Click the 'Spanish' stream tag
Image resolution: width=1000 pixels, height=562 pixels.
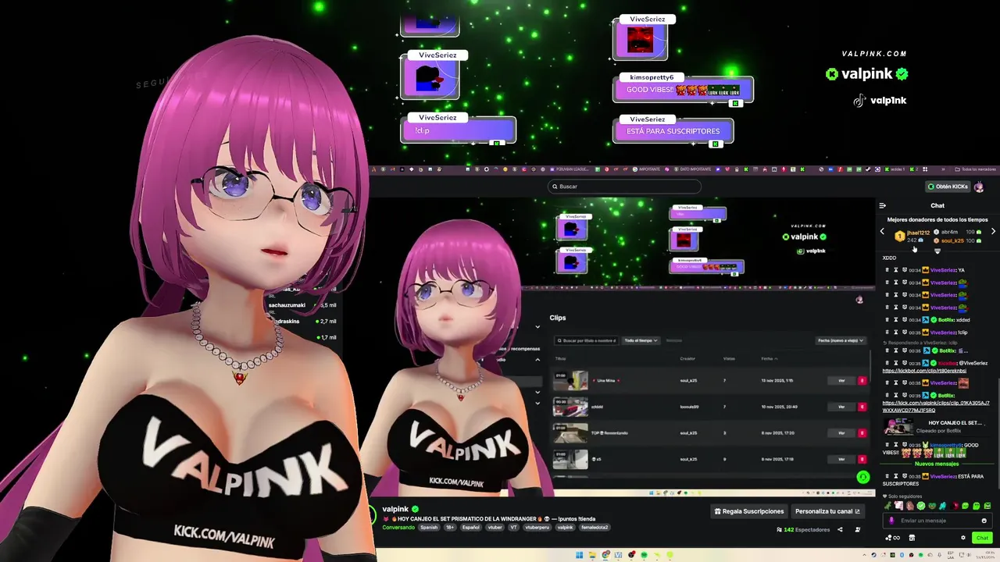point(429,528)
